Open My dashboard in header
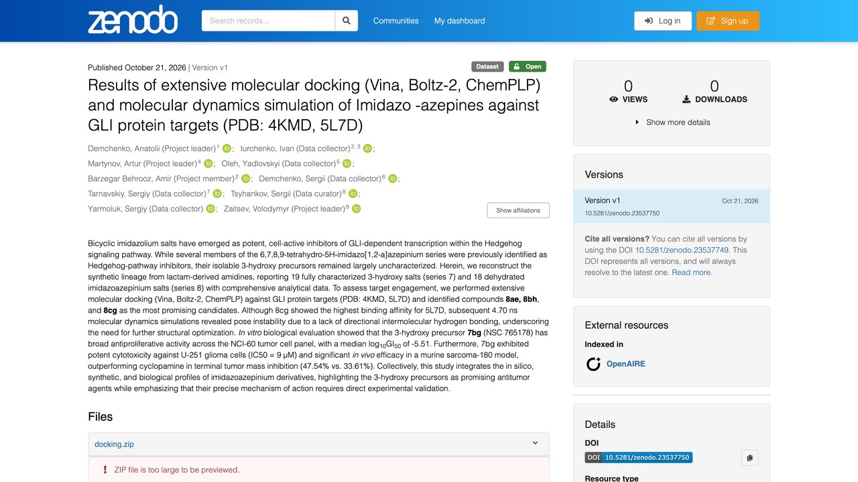The image size is (858, 482). click(x=460, y=21)
